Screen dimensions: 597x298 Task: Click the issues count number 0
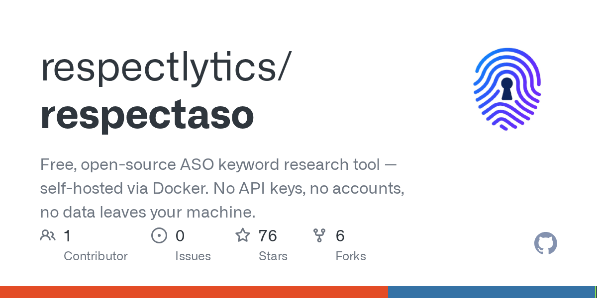tap(180, 235)
